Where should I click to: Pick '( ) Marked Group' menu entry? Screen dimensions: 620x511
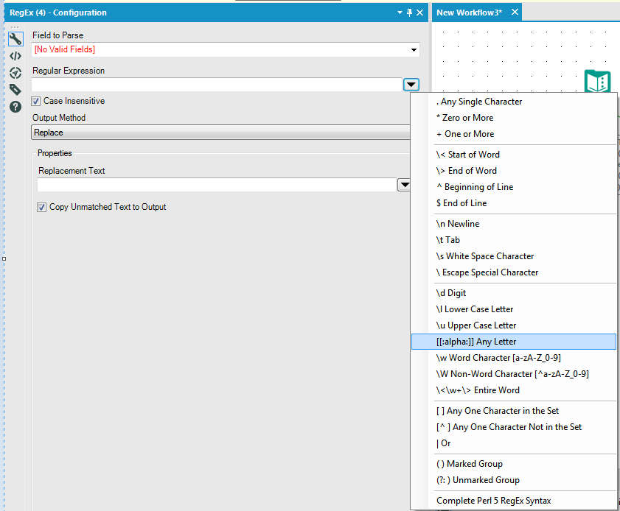tap(470, 464)
